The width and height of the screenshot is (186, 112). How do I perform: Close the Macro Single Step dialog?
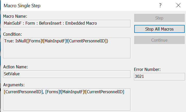[x=178, y=5]
